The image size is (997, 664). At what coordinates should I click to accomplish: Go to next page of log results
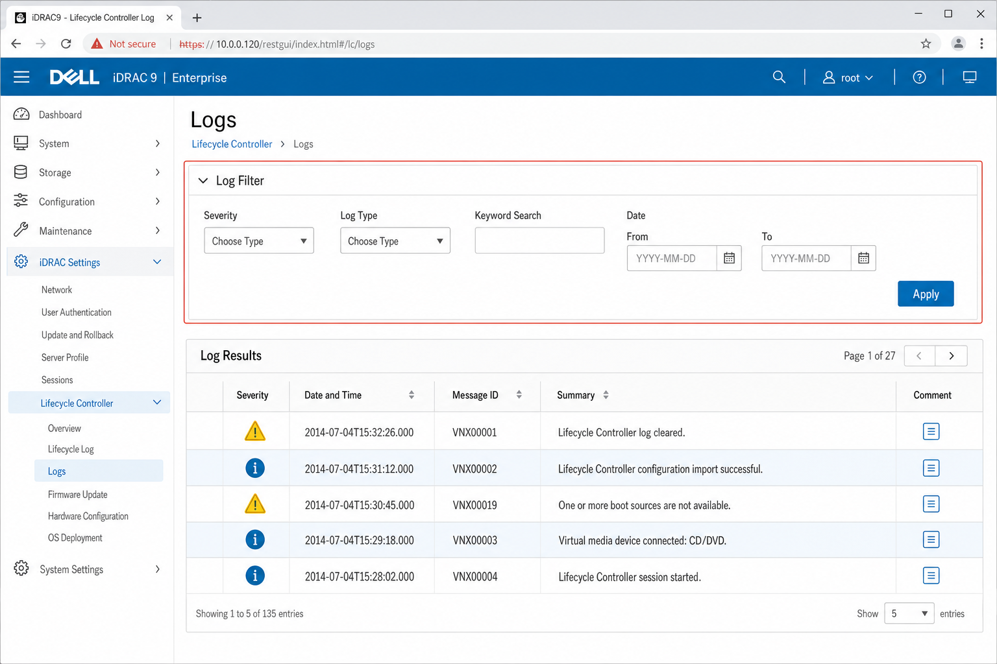tap(952, 356)
